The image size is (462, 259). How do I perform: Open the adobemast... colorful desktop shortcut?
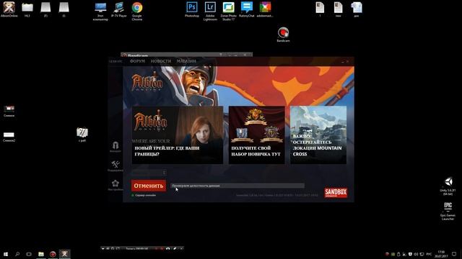pos(265,9)
